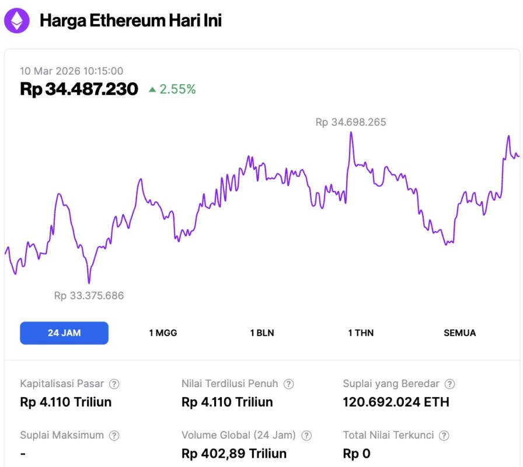Click the Harga Ethereum Hari Ini heading
The width and height of the screenshot is (523, 467).
(130, 21)
